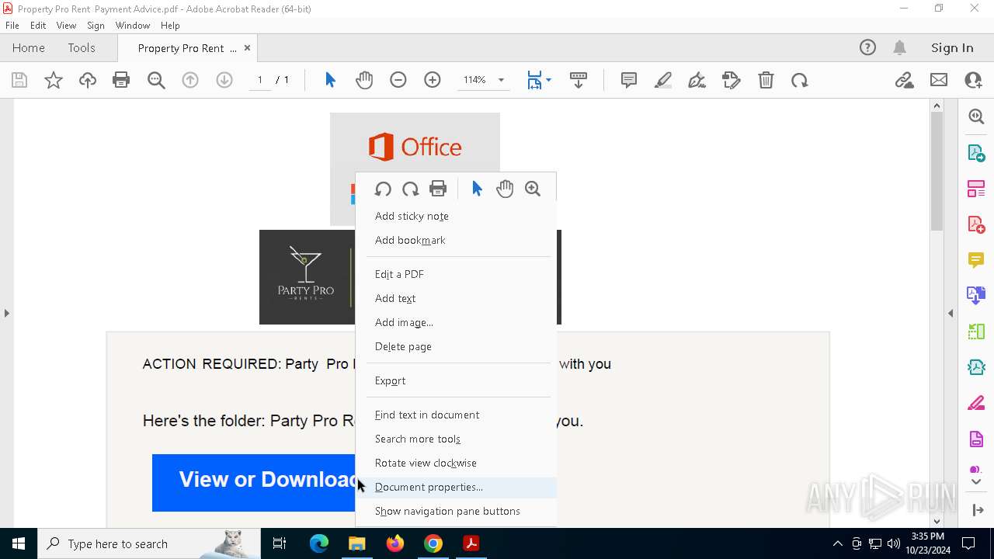Collapse the right tools pane arrow
Screen dimensions: 994x559
pos(950,314)
